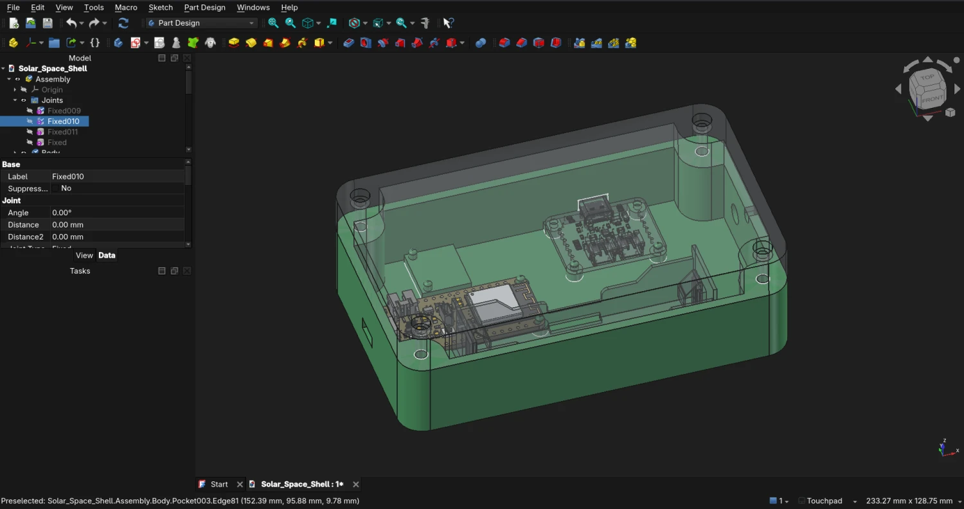Click the Draft tool

click(x=539, y=43)
